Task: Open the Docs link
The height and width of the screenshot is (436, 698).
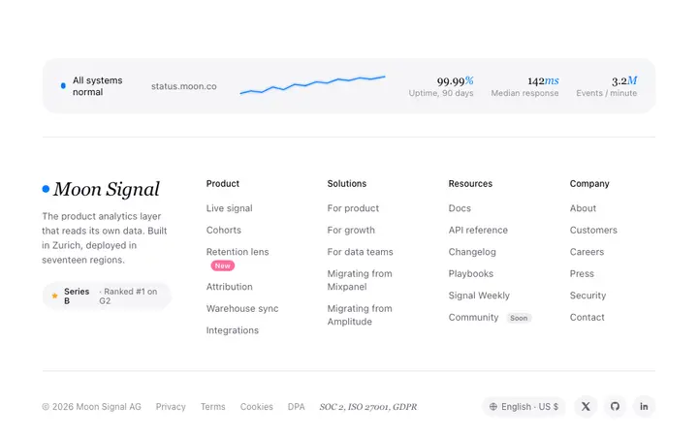Action: pyautogui.click(x=460, y=208)
